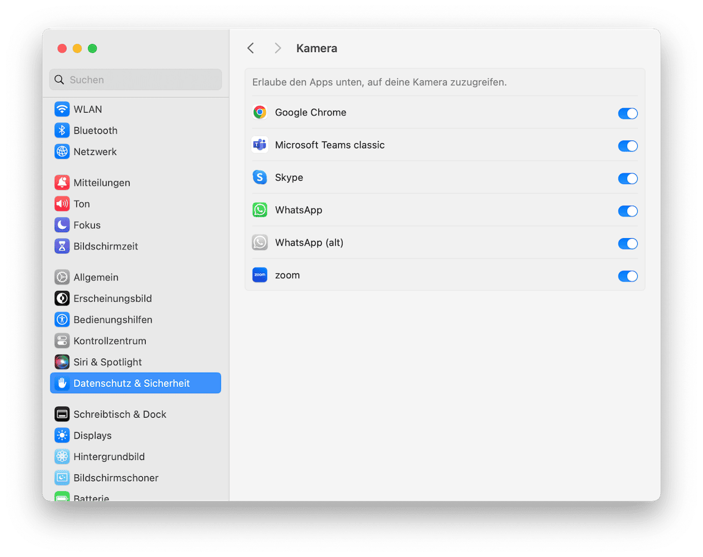The image size is (703, 557).
Task: Click the zoom name text
Action: coord(287,275)
